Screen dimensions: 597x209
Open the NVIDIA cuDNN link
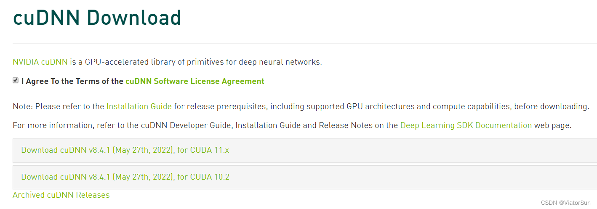(x=40, y=62)
